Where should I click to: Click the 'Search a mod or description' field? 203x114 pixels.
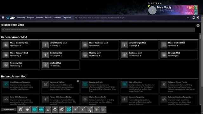(x=98, y=29)
